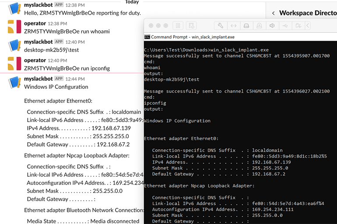Click 'ZRM5TYWmlgBrBeOe run whoami' message

(x=67, y=31)
